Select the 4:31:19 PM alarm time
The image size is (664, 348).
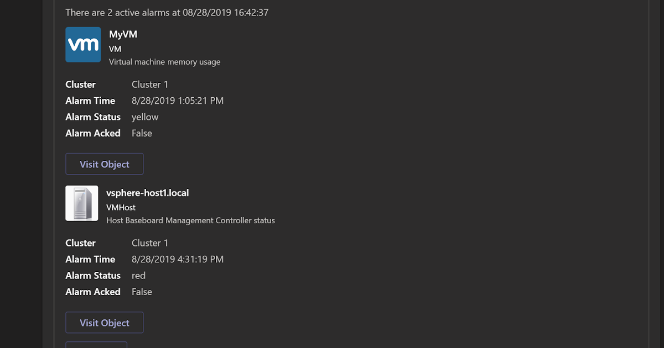click(178, 259)
